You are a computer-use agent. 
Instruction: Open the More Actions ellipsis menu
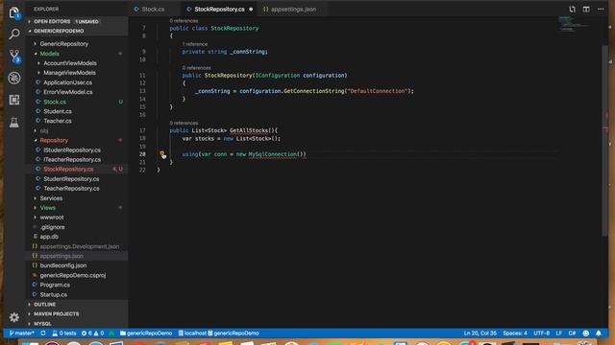pos(601,9)
